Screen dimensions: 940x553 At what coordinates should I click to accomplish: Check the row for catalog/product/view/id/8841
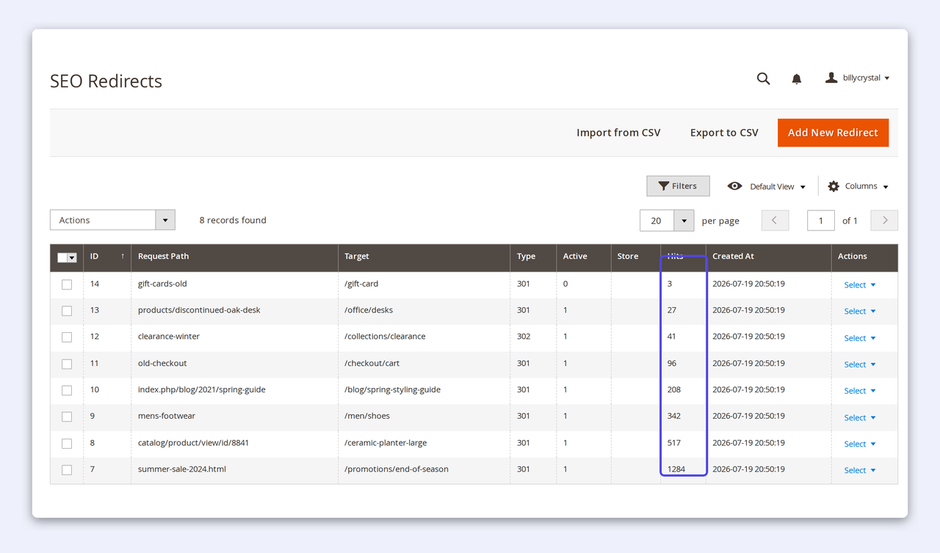tap(67, 444)
